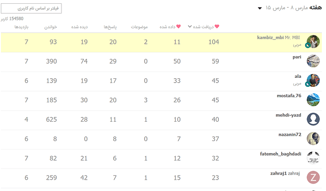This screenshot has height=191, width=326.
Task: Click the pink heart beside دریافت شده
Action: [217, 26]
